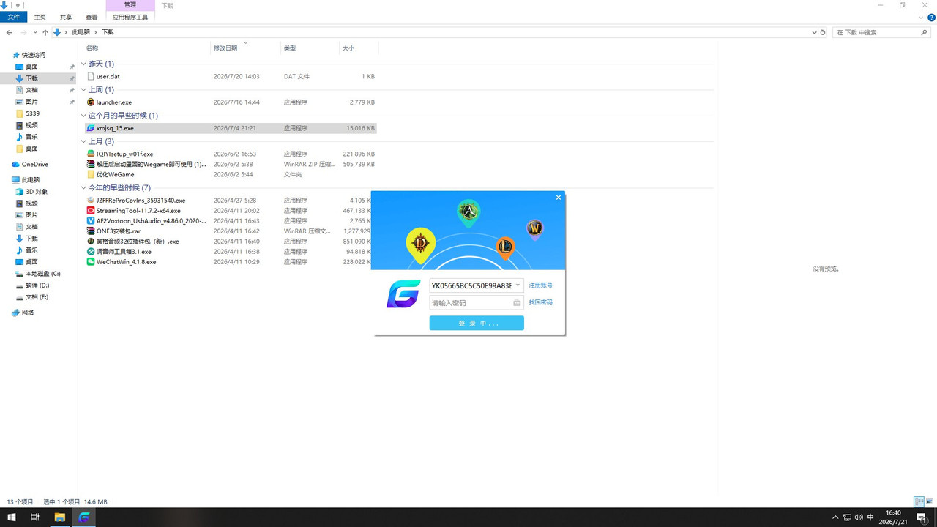
Task: Open the virtual keyboard in password field
Action: click(517, 303)
